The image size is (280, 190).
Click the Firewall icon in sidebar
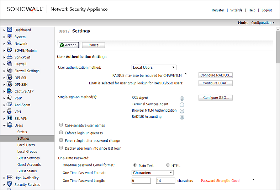[x=10, y=64]
